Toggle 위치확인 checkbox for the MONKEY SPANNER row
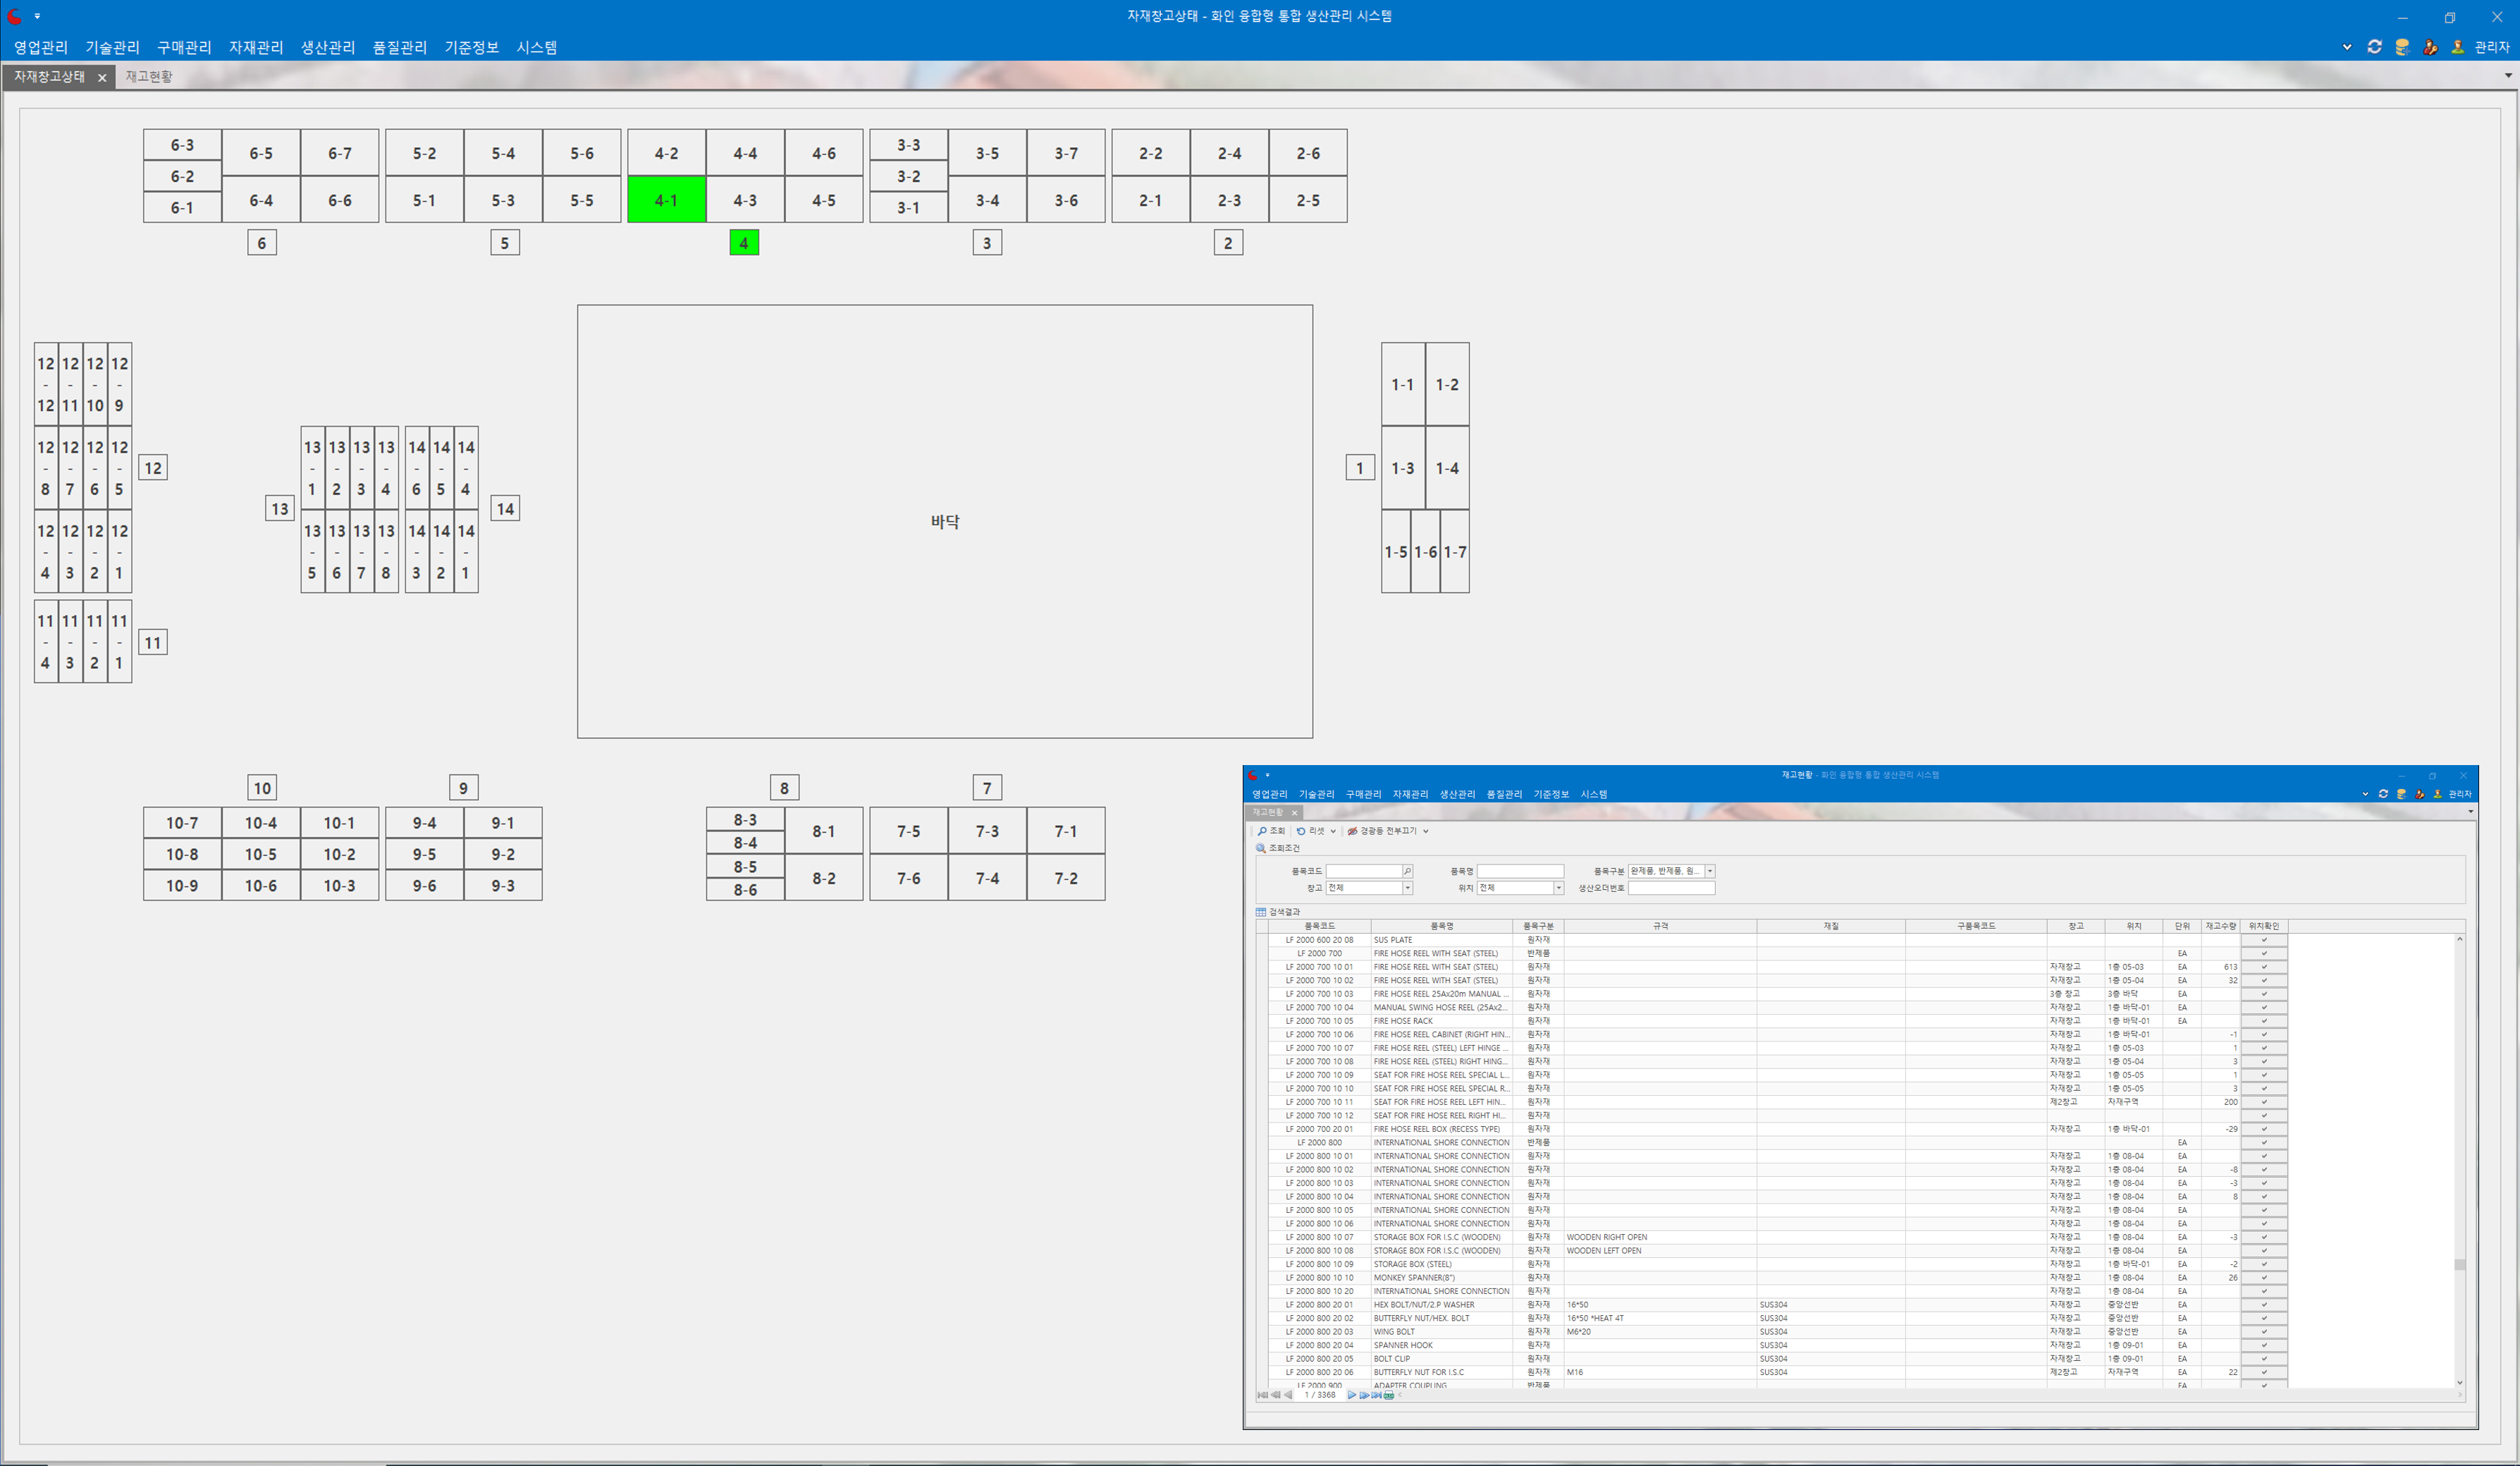This screenshot has width=2520, height=1466. [2264, 1278]
